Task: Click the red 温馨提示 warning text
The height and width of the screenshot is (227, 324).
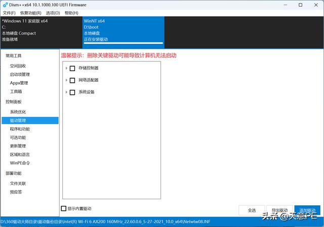Action: 118,55
